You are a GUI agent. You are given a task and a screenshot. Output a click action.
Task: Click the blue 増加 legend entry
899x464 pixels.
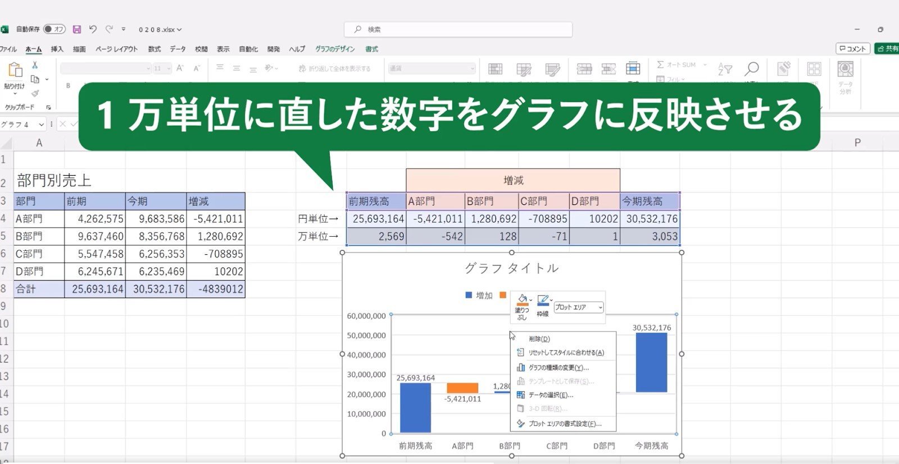[479, 295]
